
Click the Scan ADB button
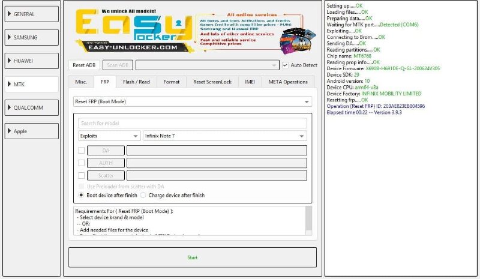click(118, 65)
